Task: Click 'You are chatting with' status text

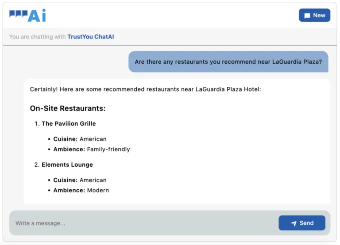Action: (x=38, y=37)
